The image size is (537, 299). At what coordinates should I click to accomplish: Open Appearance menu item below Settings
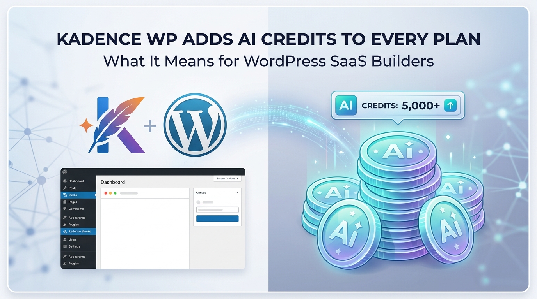(78, 257)
